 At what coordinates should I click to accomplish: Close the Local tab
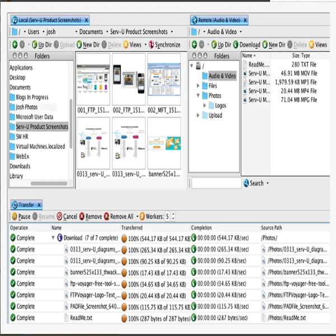(x=86, y=20)
